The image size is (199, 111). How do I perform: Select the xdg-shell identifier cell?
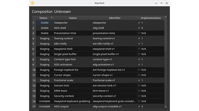click(98, 28)
